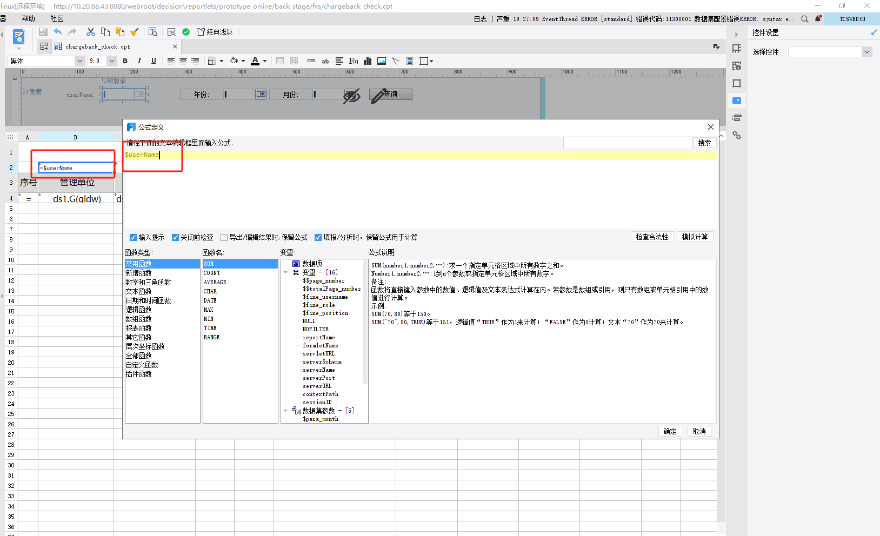Screen dimensions: 880x536
Task: Toggle bold formatting
Action: click(125, 61)
